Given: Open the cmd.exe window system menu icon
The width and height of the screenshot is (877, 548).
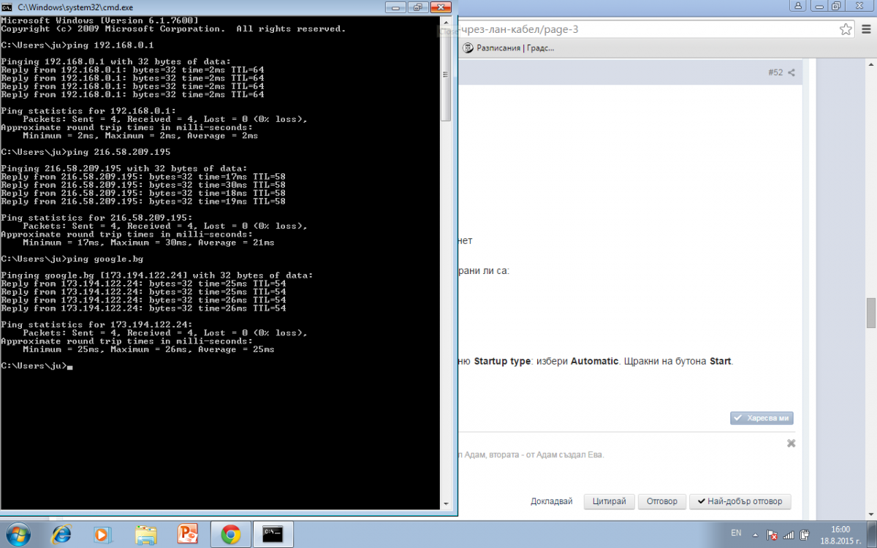Looking at the screenshot, I should 7,6.
